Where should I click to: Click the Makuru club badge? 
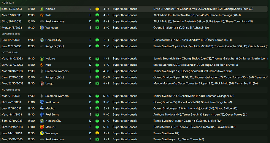(42, 127)
